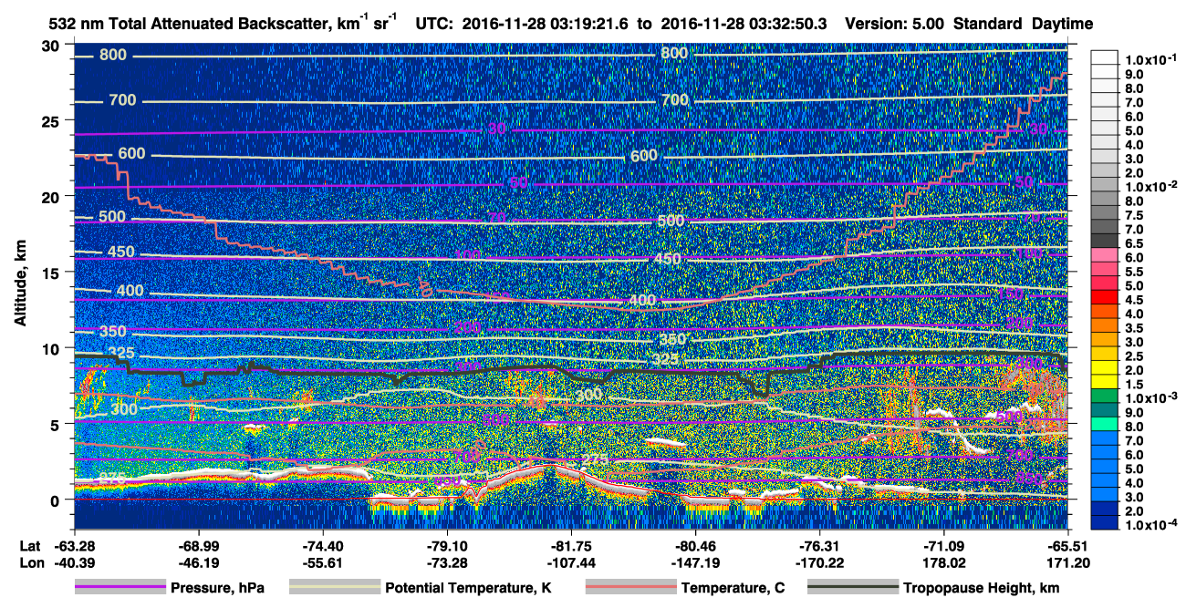Click the Lat row label
Screen dimensions: 1186x608
coord(29,547)
